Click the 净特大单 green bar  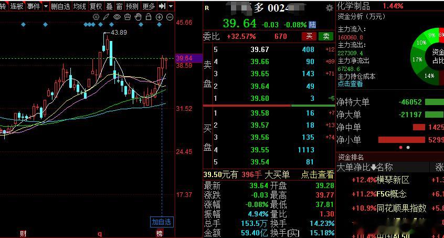[435, 102]
